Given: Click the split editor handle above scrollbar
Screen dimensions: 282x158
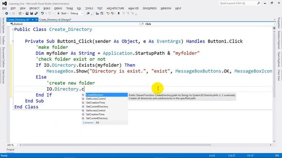Looking at the screenshot, I should click(x=274, y=28).
